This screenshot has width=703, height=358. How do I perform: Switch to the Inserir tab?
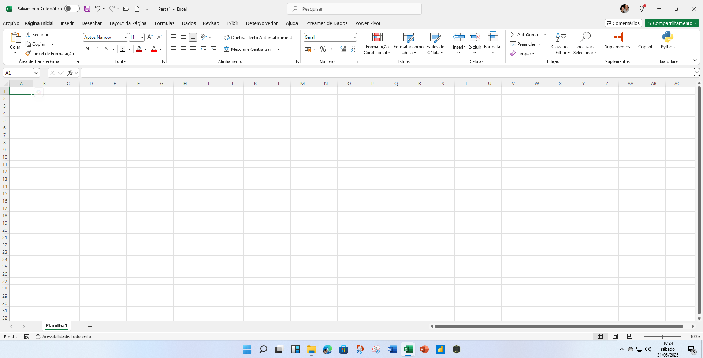(x=67, y=23)
